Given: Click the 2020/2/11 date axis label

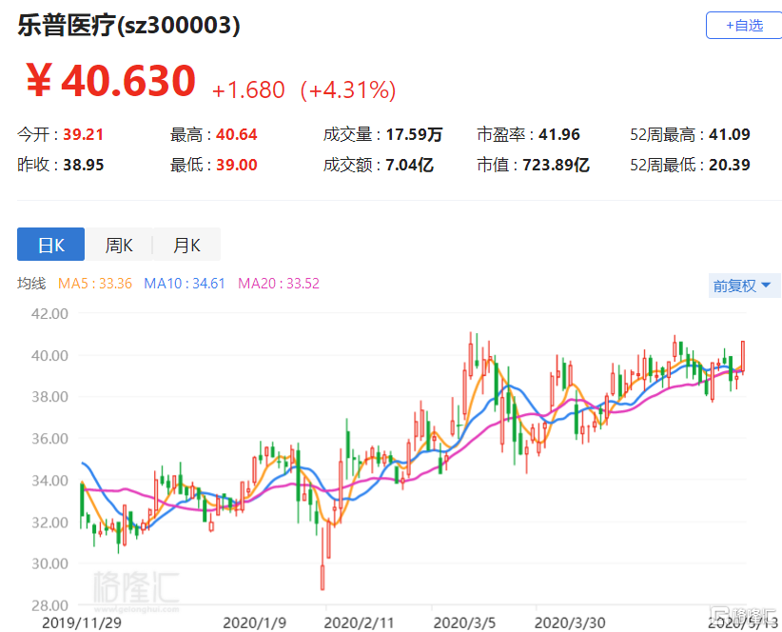Looking at the screenshot, I should [359, 623].
